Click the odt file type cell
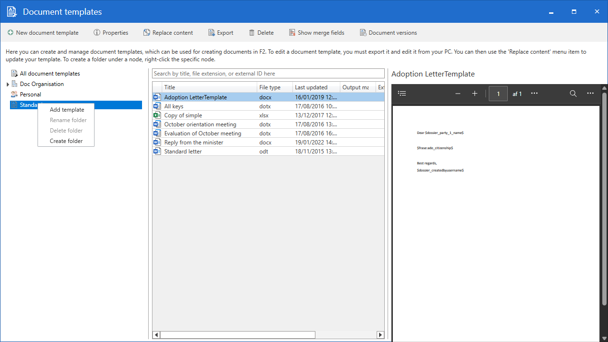This screenshot has width=608, height=342. click(x=264, y=152)
